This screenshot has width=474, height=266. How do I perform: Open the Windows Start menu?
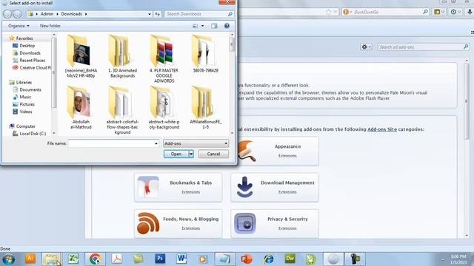(x=8, y=259)
